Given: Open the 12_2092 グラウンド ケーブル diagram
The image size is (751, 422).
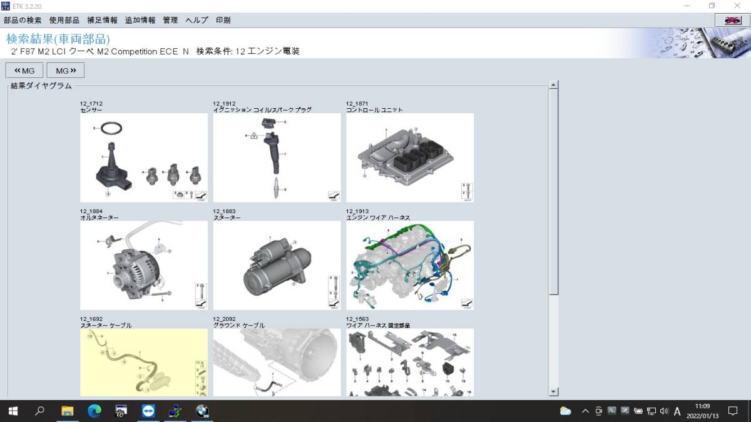Looking at the screenshot, I should [x=277, y=363].
